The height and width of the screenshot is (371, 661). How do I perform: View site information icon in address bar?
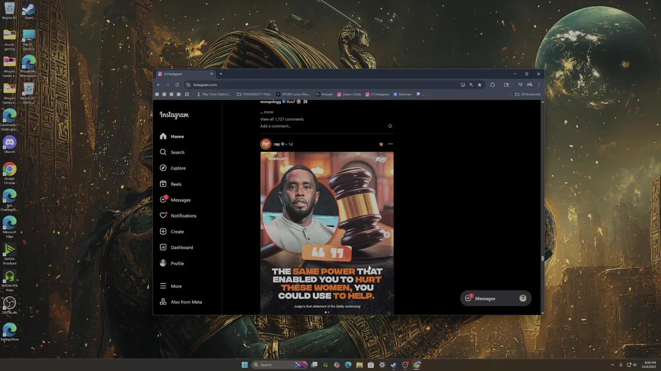tap(188, 85)
